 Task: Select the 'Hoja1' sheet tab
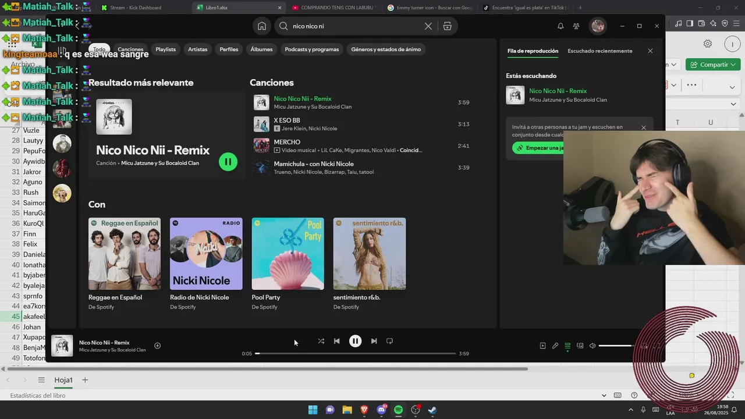point(63,380)
